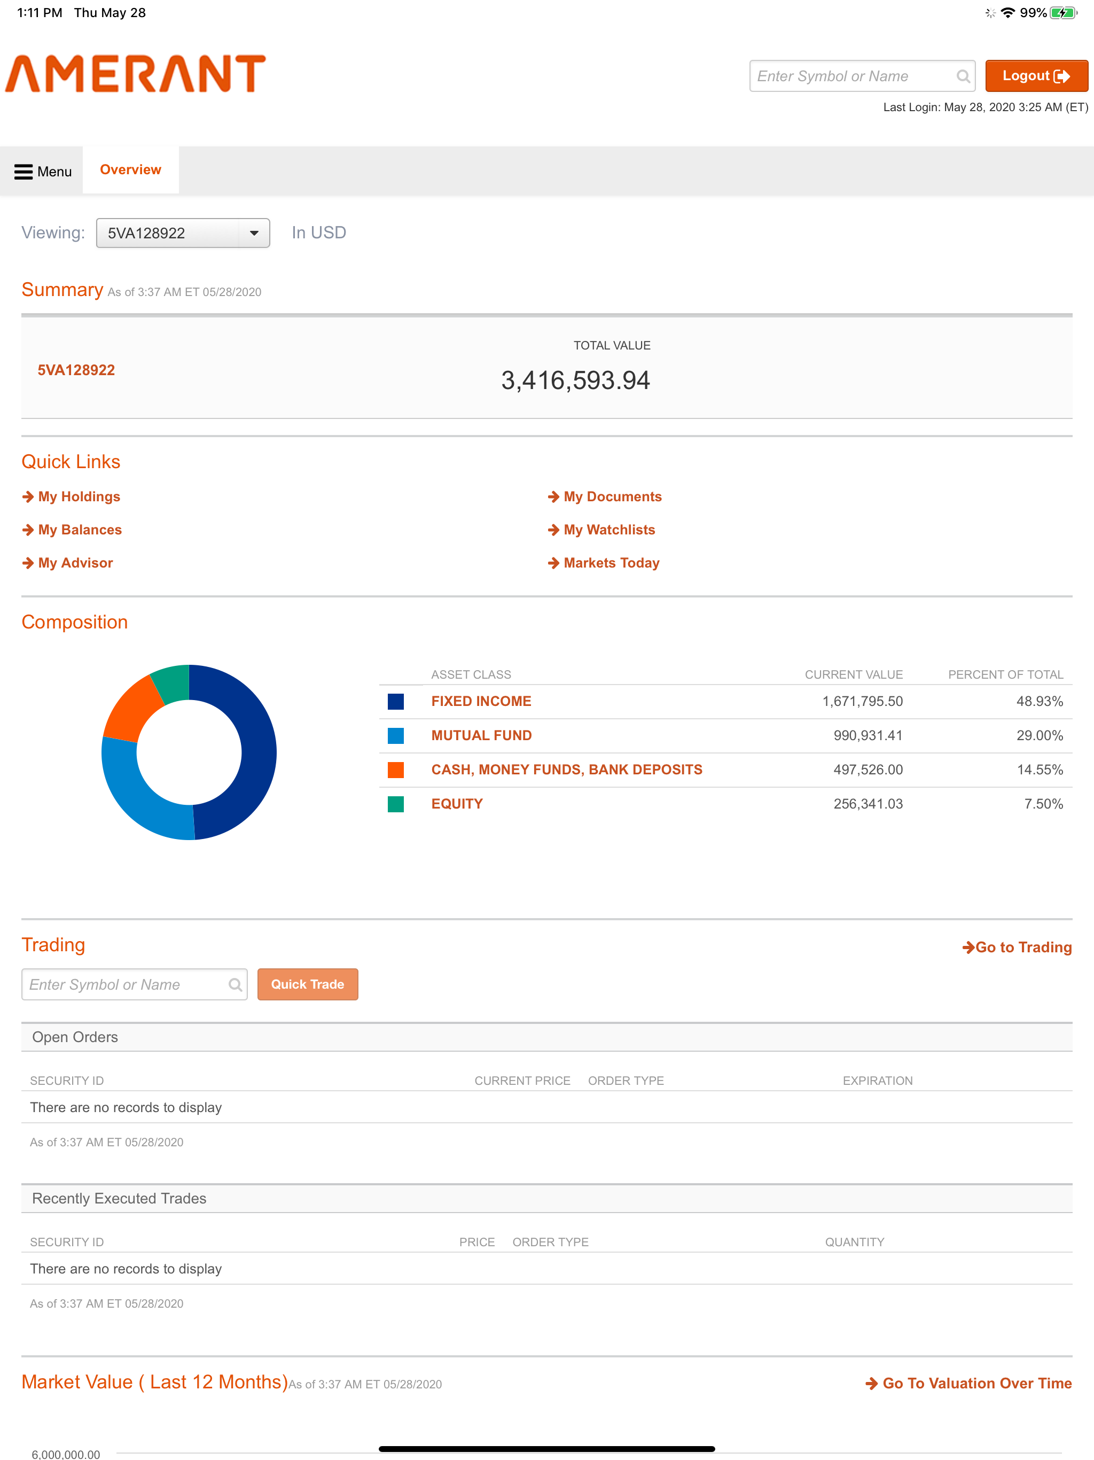
Task: Click the Fixed Income value 1,671,795.50
Action: (x=862, y=702)
